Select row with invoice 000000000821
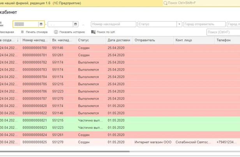Screen dimensions: 240x157 pos(120,120)
